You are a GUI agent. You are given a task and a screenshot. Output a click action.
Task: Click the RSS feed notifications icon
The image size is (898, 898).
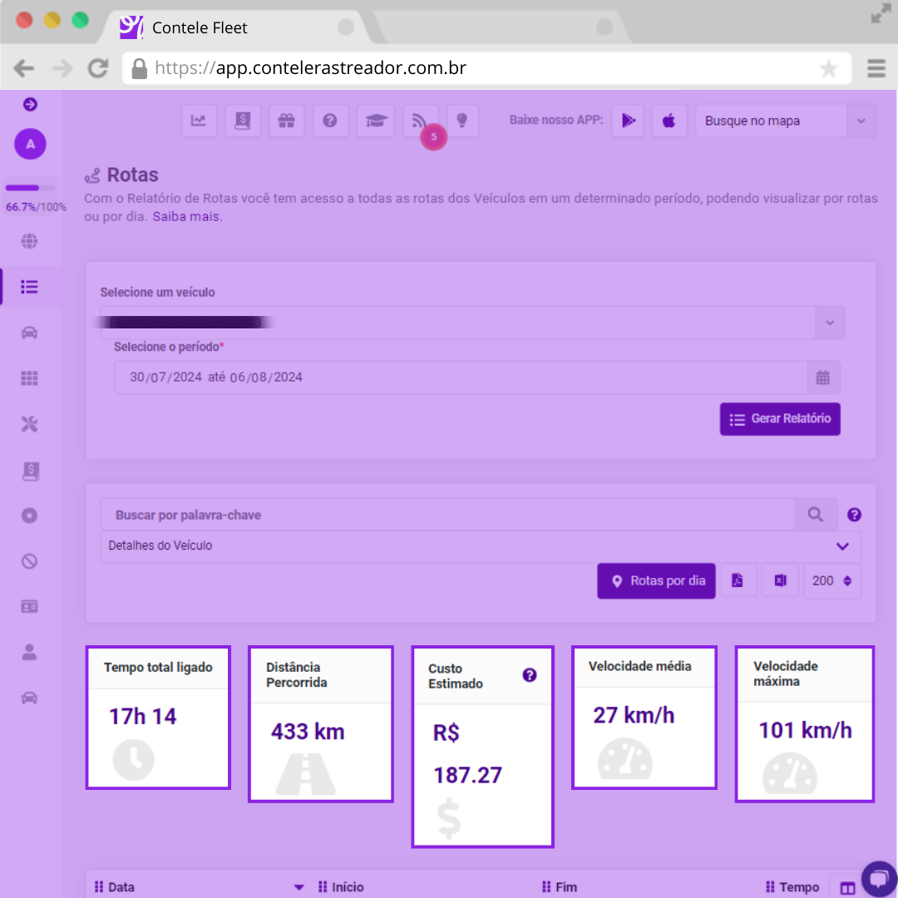click(419, 121)
